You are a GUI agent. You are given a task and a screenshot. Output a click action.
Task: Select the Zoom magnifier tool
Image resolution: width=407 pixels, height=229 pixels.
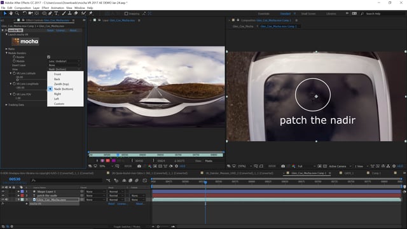pyautogui.click(x=17, y=13)
